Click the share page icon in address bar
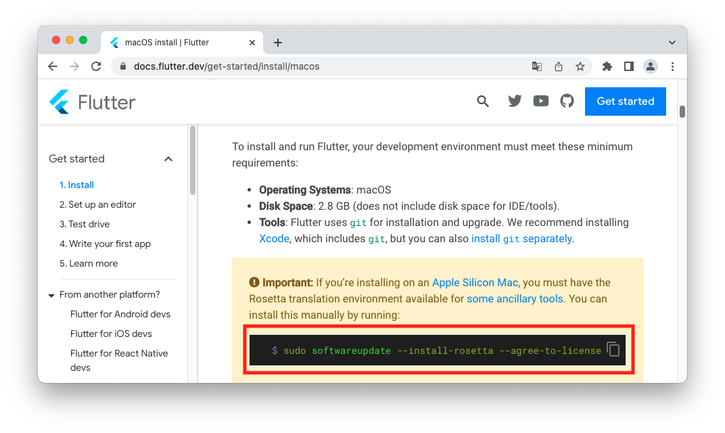 pyautogui.click(x=559, y=66)
